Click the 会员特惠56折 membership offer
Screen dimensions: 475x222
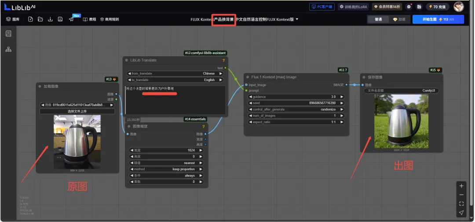[387, 7]
